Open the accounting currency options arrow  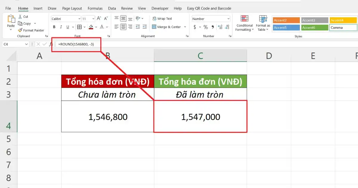coord(199,27)
